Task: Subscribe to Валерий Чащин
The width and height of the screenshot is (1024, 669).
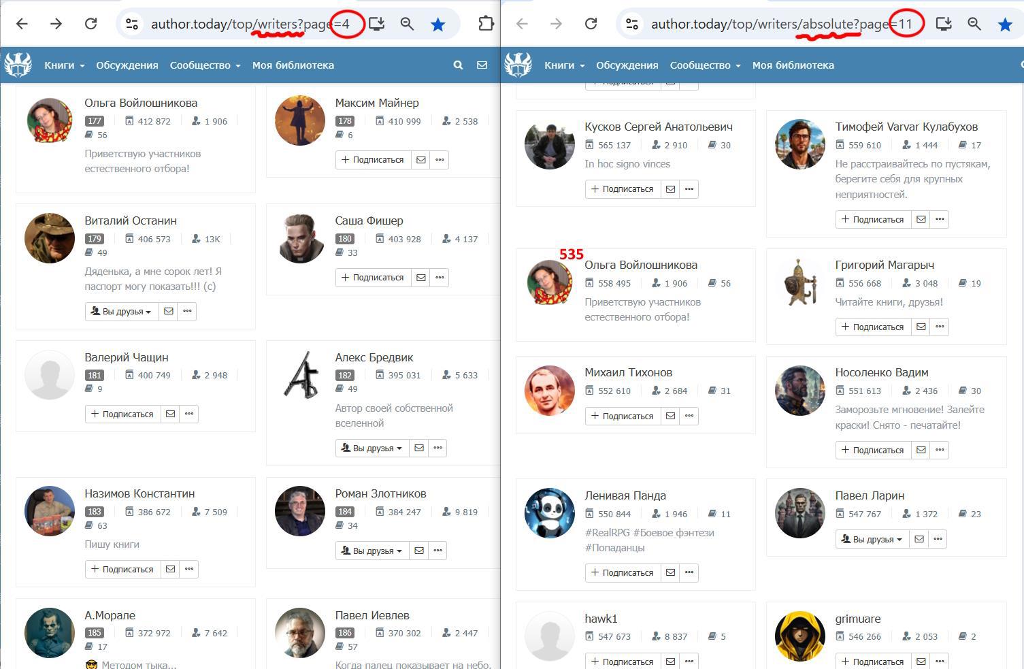Action: point(123,414)
